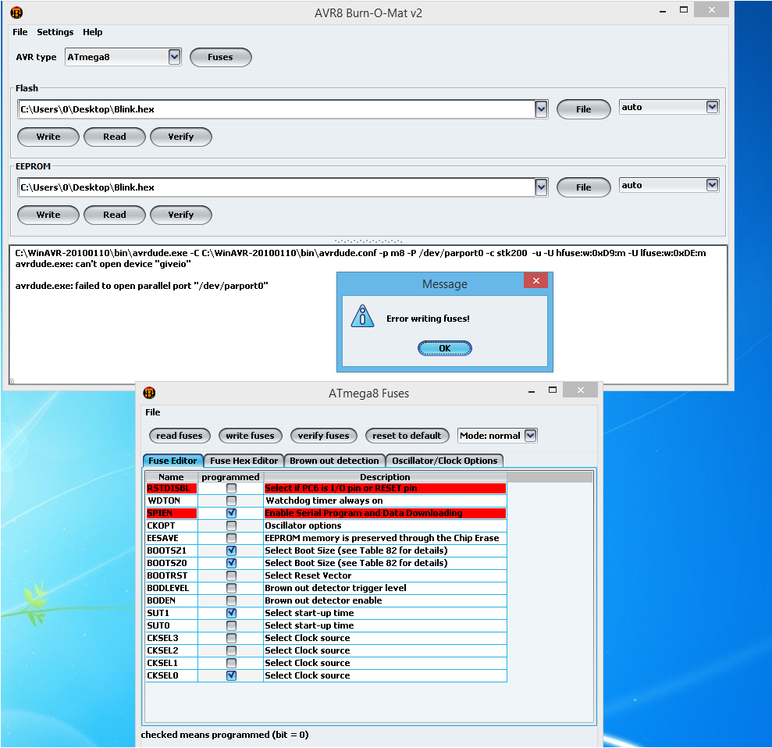
Task: Switch to the Fuse Editor tab
Action: [x=173, y=461]
